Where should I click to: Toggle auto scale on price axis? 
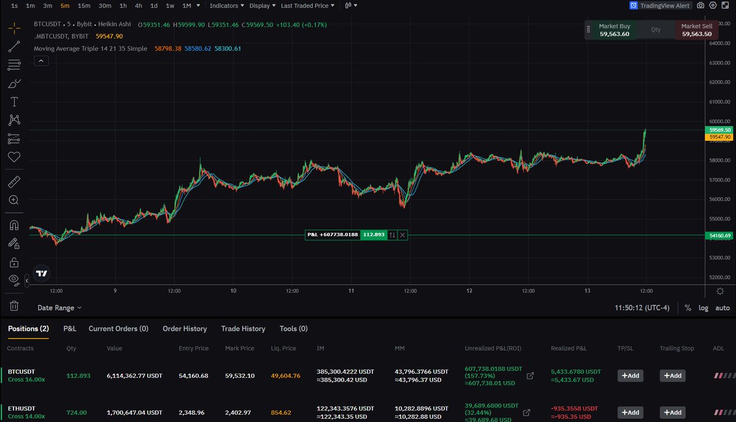tap(723, 308)
